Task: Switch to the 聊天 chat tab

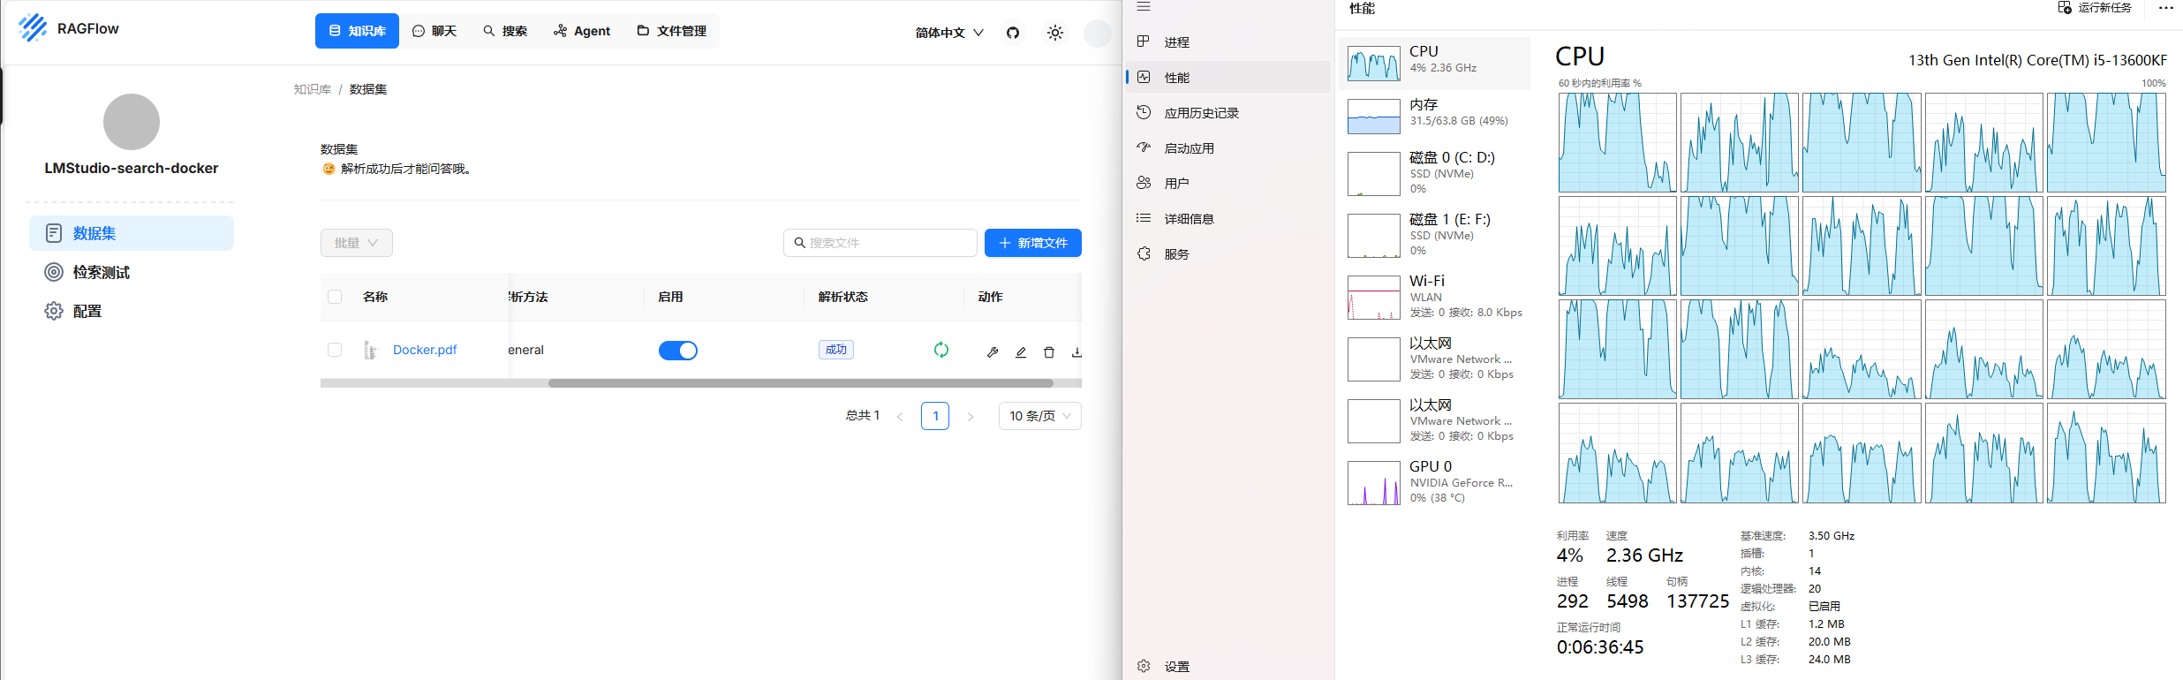Action: tap(434, 31)
